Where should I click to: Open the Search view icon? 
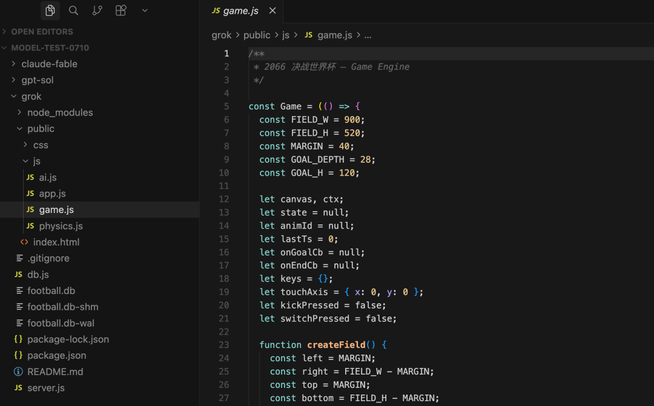click(73, 10)
